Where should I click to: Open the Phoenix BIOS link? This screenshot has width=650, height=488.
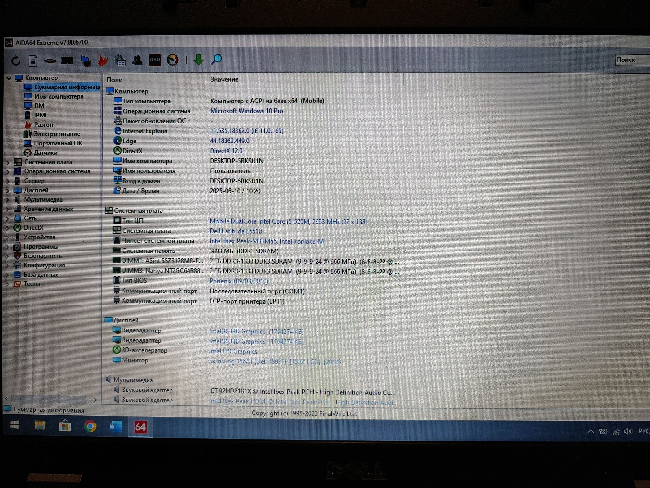tap(239, 281)
